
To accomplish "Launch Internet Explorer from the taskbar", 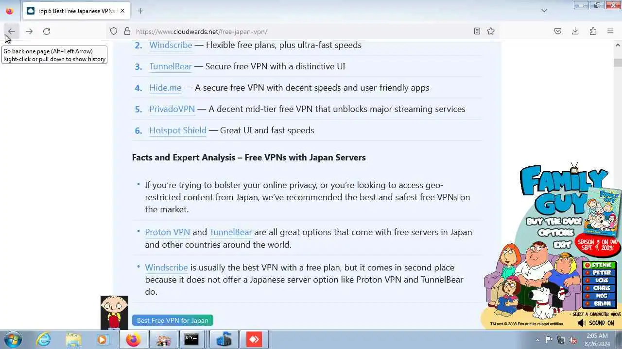I will [x=44, y=339].
